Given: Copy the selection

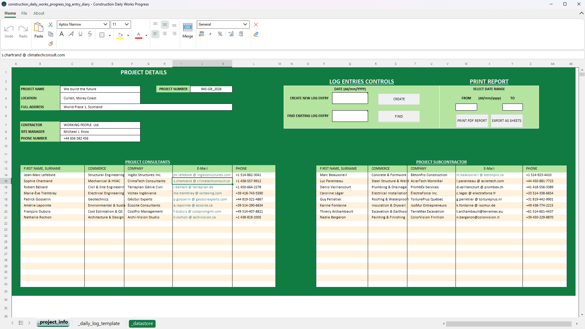Looking at the screenshot, I should (50, 34).
